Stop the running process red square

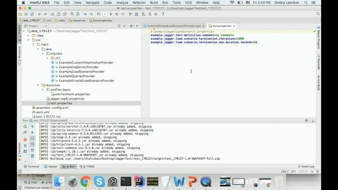pos(25,139)
